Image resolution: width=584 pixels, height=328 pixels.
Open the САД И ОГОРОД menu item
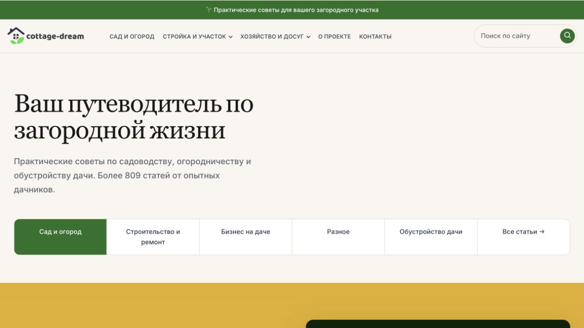point(132,36)
